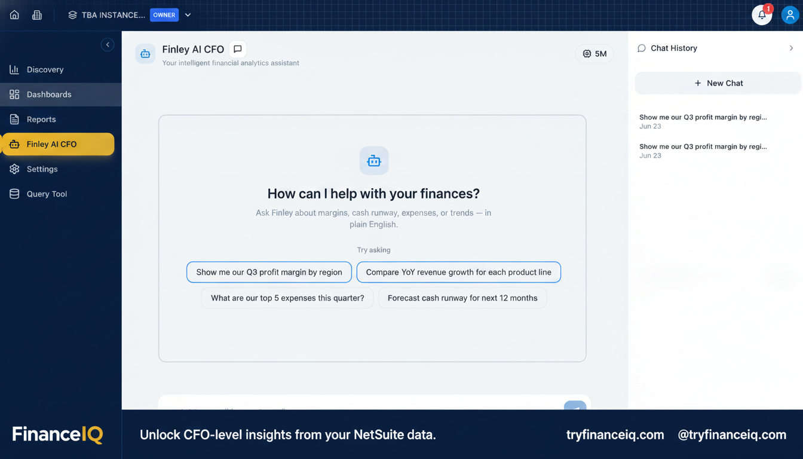
Task: Ask Forecast cash runway for next 12 months
Action: coord(462,298)
